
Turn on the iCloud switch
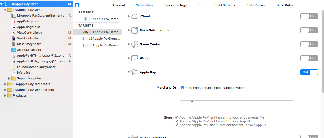point(309,16)
